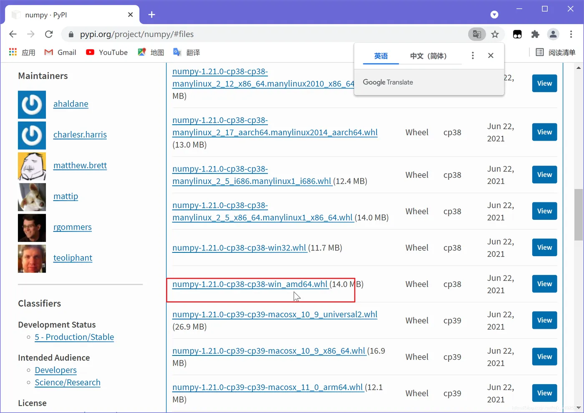Open the Chrome three-dot menu
The image size is (584, 413).
point(571,34)
